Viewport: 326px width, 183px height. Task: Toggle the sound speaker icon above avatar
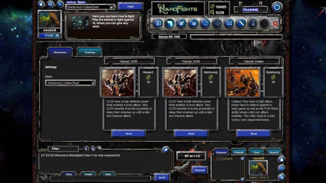pyautogui.click(x=50, y=4)
